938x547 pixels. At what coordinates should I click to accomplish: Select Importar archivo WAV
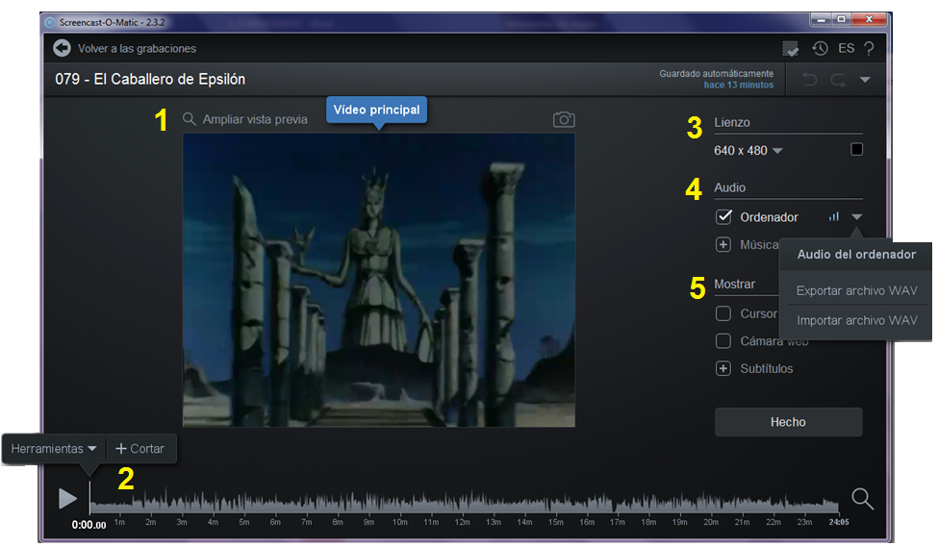(x=856, y=320)
